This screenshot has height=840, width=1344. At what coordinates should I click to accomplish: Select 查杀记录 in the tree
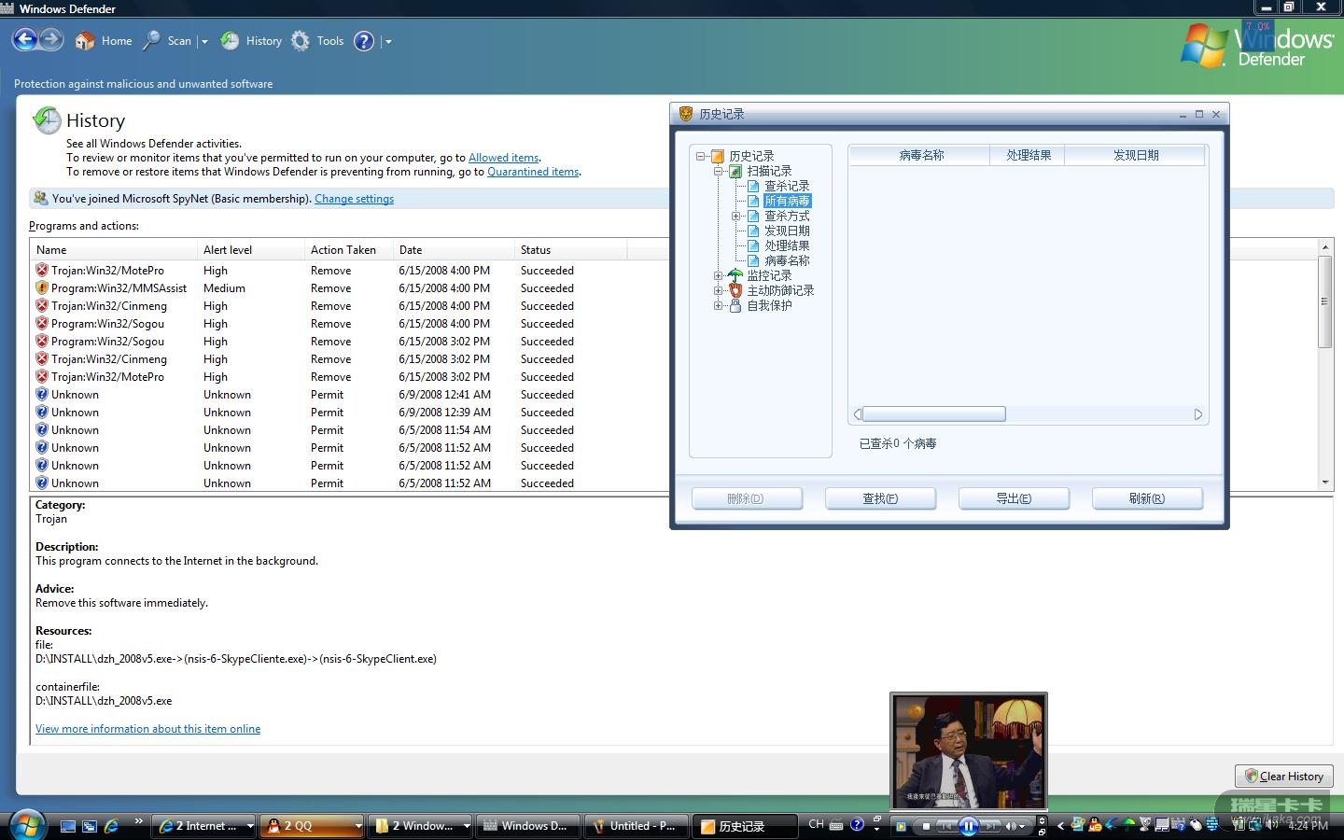click(786, 187)
